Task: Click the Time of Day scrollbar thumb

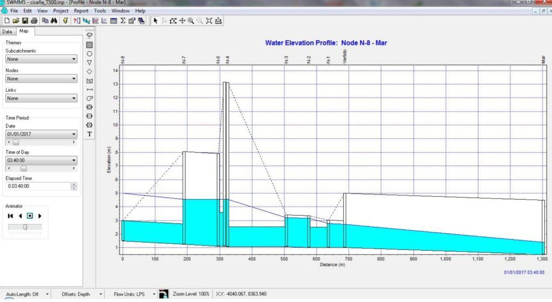Action: point(23,168)
